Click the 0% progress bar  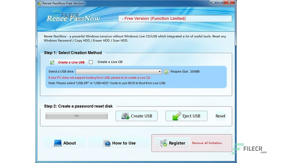pos(77,116)
